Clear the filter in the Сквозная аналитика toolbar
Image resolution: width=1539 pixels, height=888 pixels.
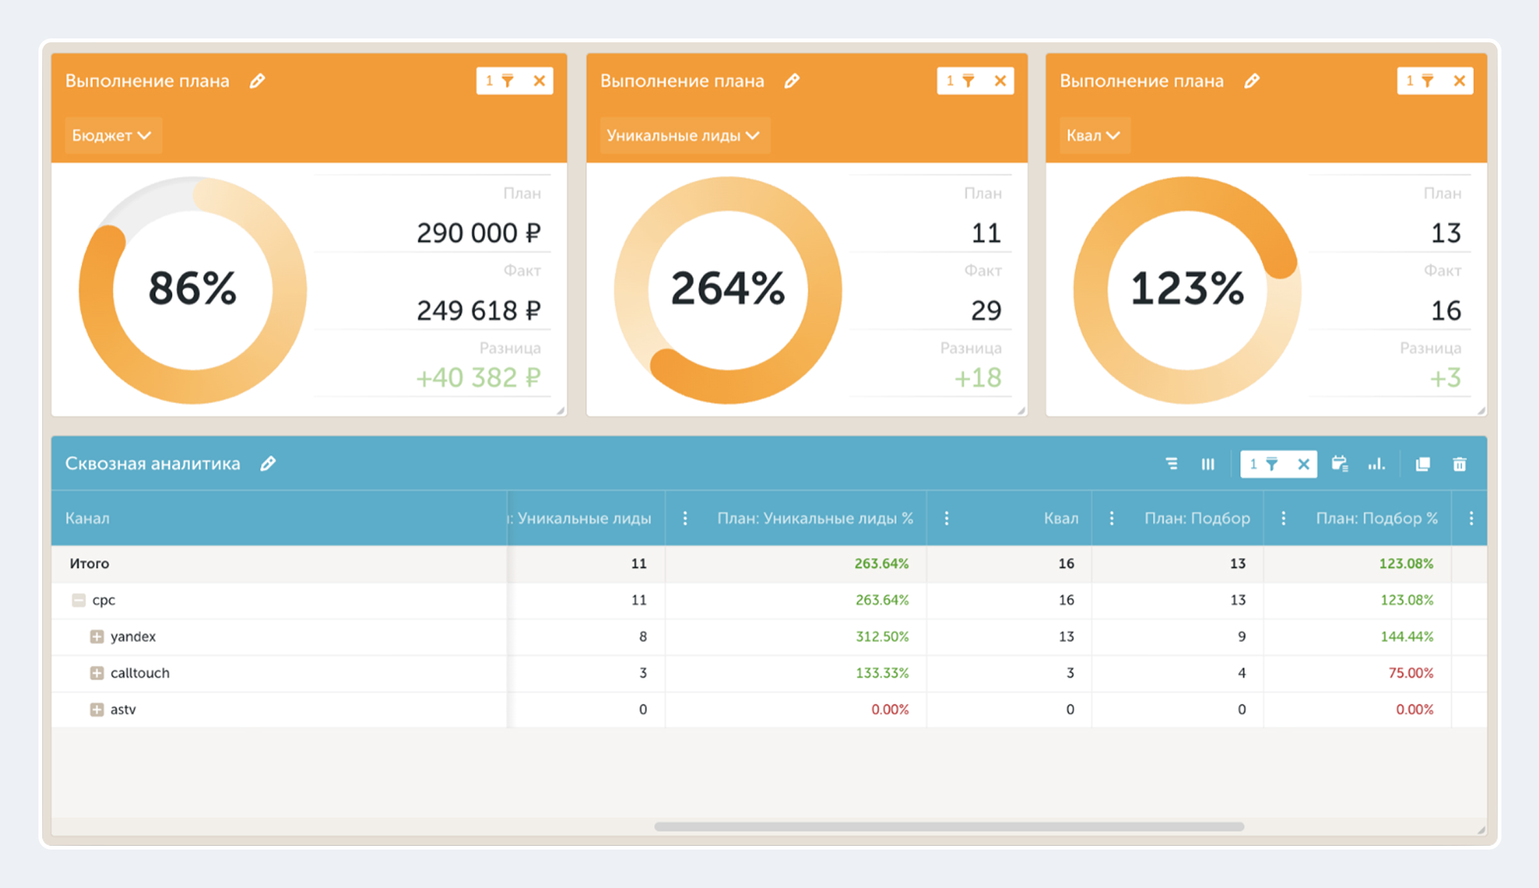click(1303, 464)
